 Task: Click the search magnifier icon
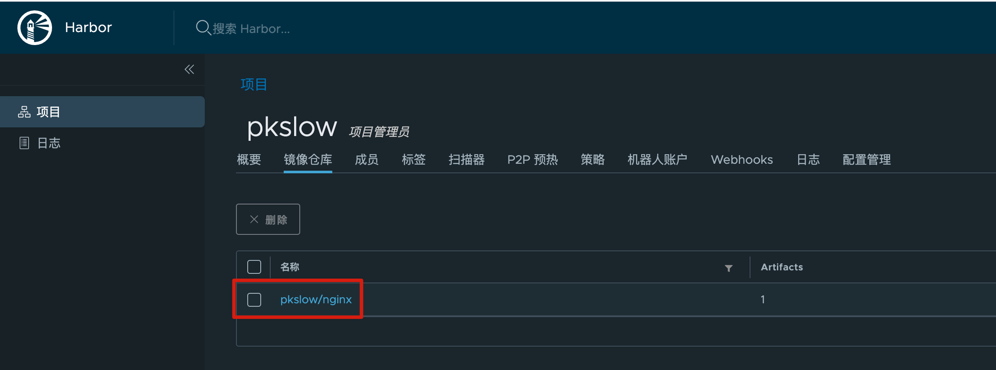[x=203, y=28]
